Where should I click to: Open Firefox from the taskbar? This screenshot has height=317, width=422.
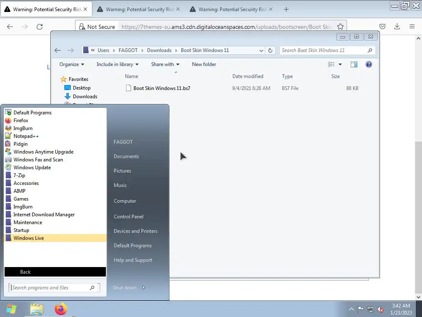(61, 309)
